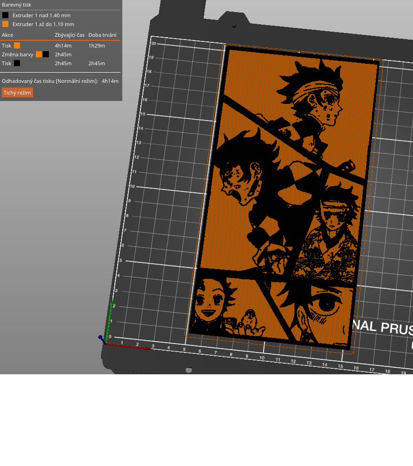
Task: Click the Tichý režim button
Action: pos(17,93)
